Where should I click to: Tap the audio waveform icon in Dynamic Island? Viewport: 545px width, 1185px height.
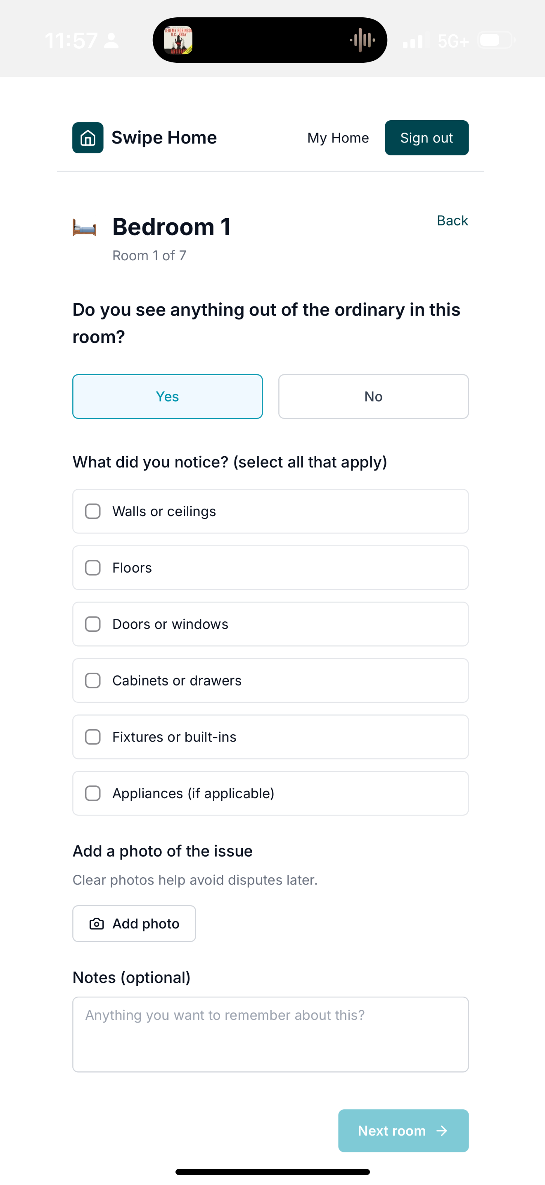click(362, 40)
